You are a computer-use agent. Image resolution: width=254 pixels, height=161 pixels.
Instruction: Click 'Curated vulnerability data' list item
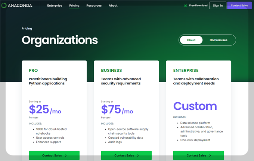(126, 138)
